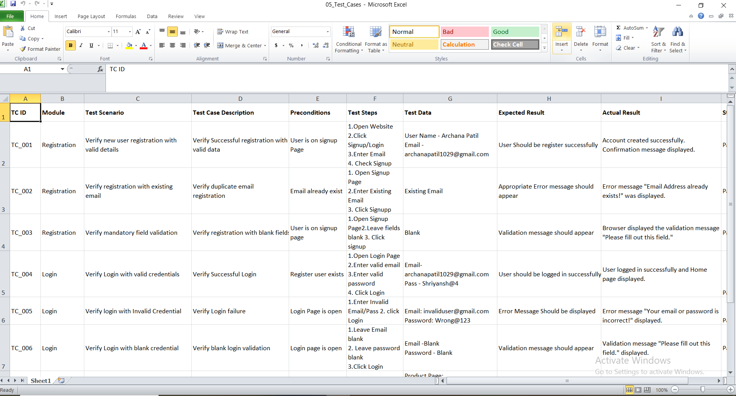Open the font size dropdown
The image size is (736, 396).
[130, 32]
